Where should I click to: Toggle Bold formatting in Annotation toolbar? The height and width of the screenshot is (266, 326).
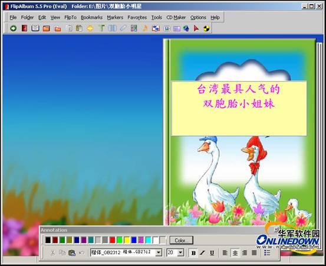tap(193, 253)
